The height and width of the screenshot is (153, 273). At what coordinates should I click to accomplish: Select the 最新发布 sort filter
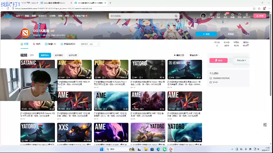pyautogui.click(x=45, y=55)
